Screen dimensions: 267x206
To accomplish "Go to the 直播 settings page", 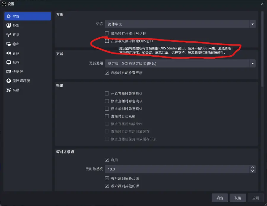I will (x=28, y=35).
